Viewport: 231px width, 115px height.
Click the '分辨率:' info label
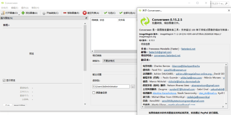[x=26, y=99]
